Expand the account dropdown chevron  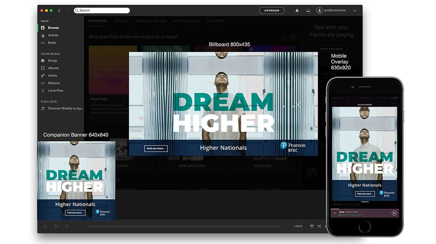point(354,11)
